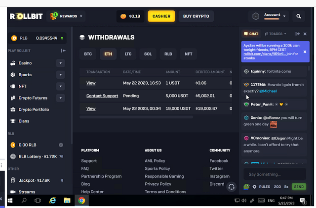Open the Rewards dropdown
316x208 pixels.
(x=81, y=16)
